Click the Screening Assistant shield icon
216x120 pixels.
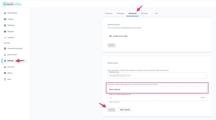pyautogui.click(x=5, y=48)
